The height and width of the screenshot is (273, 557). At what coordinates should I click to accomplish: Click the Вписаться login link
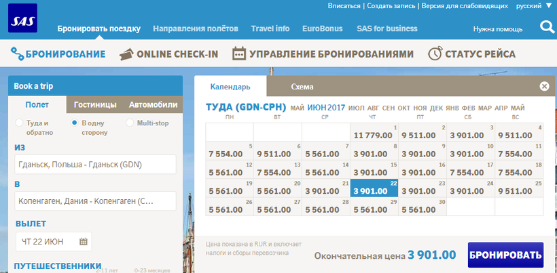pos(344,5)
